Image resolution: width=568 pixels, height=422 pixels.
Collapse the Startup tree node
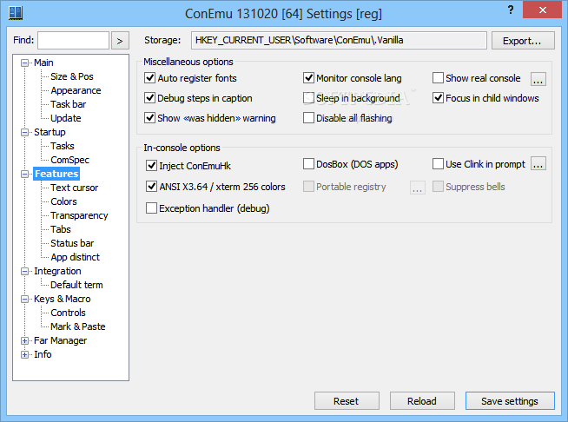[24, 133]
